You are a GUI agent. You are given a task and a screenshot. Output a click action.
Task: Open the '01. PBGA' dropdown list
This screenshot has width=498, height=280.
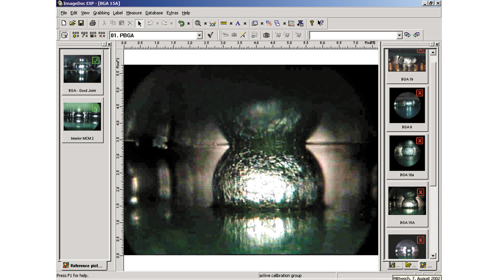[x=199, y=35]
